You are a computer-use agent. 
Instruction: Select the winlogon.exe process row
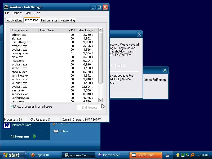click(x=54, y=98)
